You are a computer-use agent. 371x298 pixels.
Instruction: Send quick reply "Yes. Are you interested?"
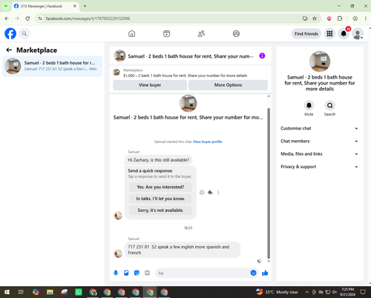click(160, 187)
